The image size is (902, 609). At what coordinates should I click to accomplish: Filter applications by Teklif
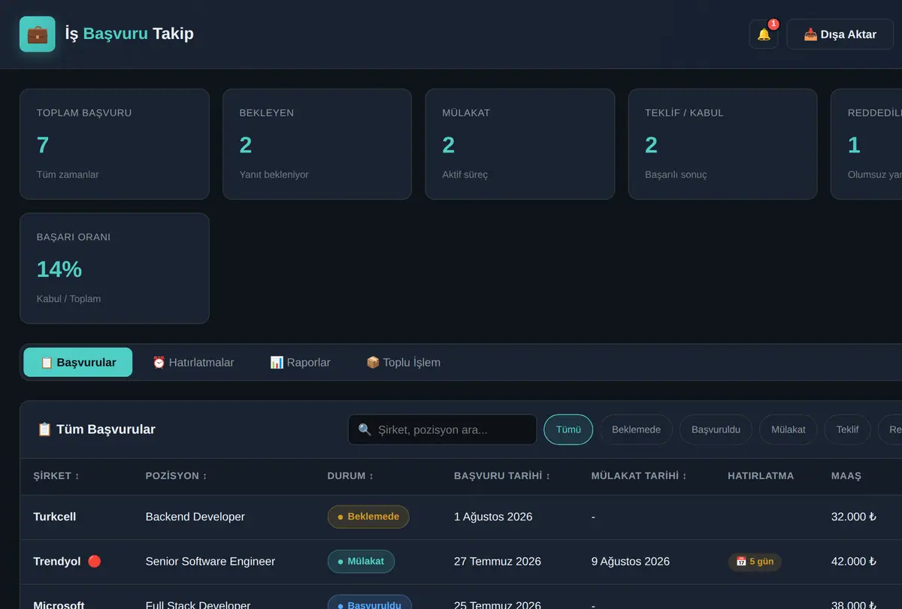coord(847,430)
